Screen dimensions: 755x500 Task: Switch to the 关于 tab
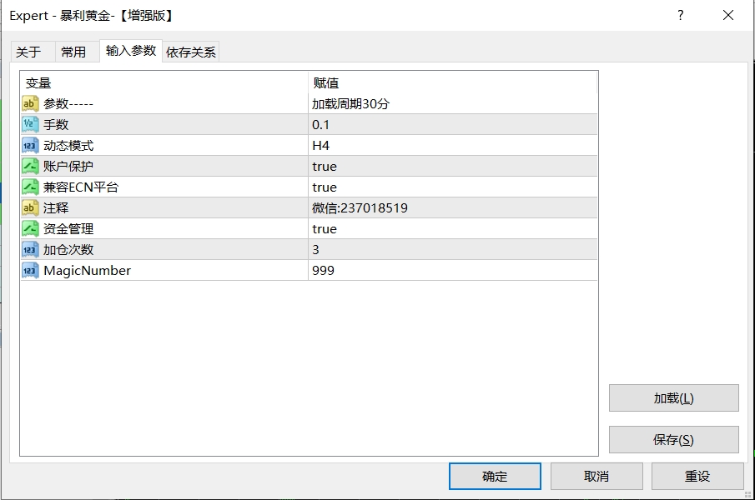(x=28, y=52)
